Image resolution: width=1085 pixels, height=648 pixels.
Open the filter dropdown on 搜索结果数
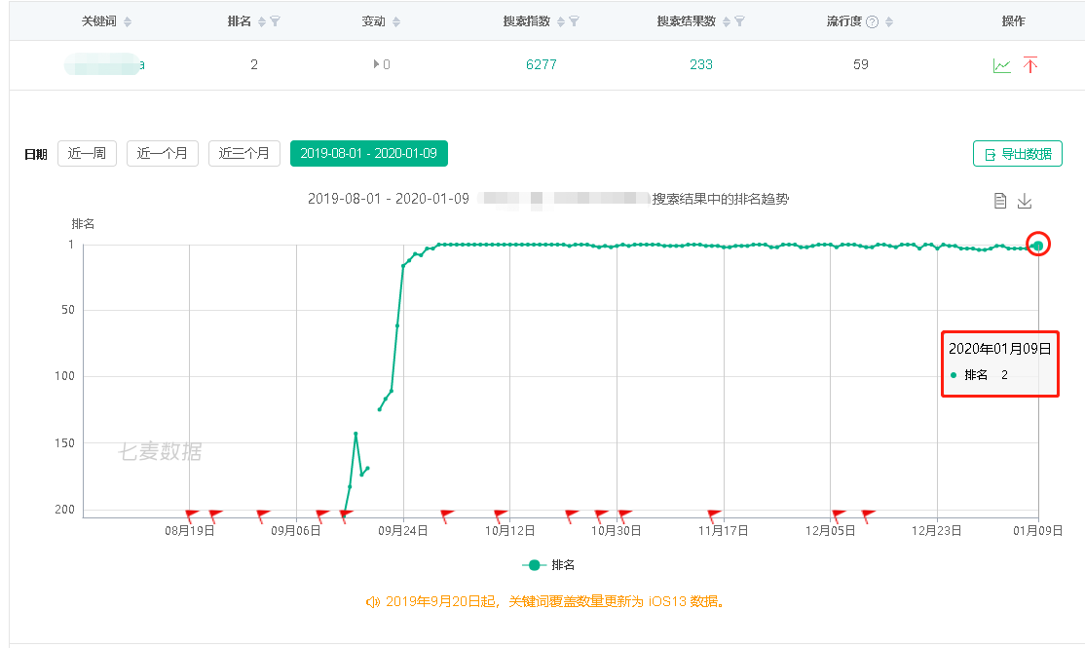[x=738, y=21]
